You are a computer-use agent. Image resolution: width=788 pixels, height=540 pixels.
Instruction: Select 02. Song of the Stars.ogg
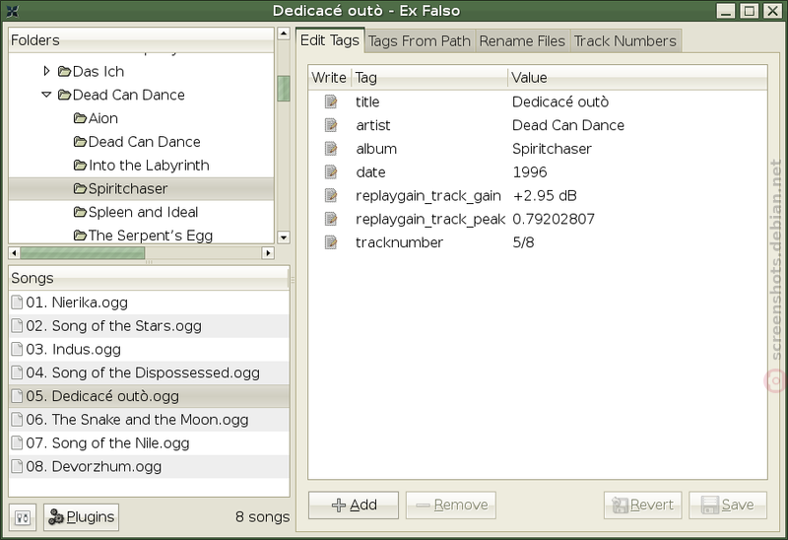pos(150,326)
